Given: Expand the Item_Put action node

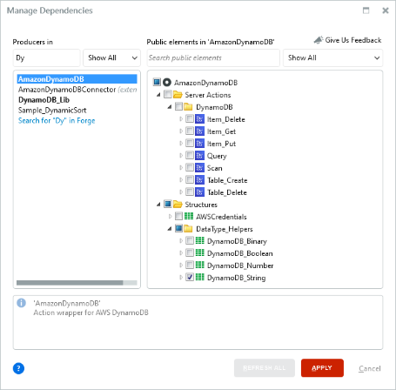Looking at the screenshot, I should coord(181,144).
